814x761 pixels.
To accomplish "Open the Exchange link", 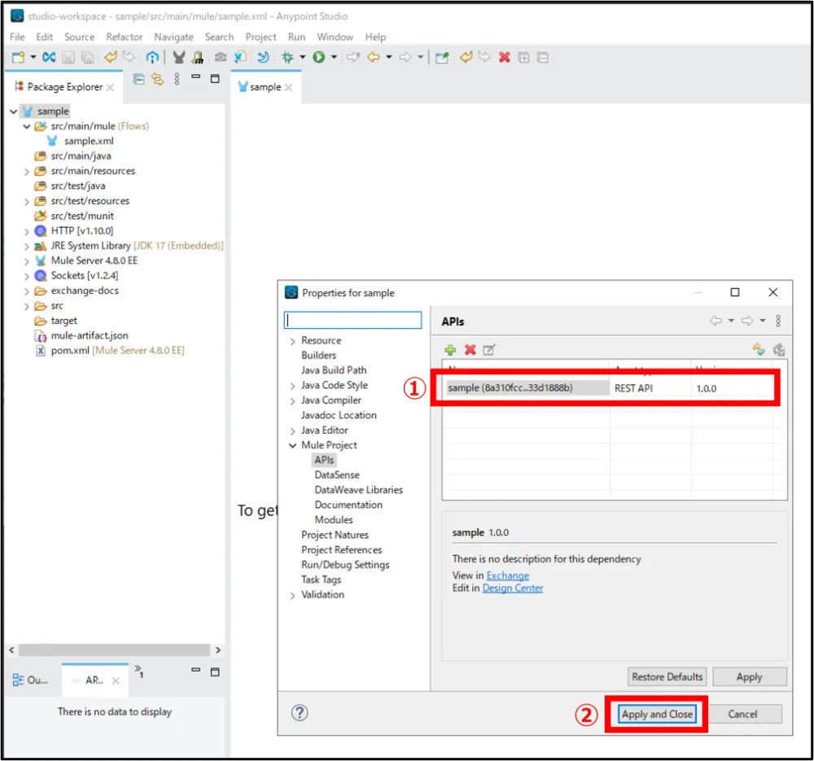I will tap(508, 575).
